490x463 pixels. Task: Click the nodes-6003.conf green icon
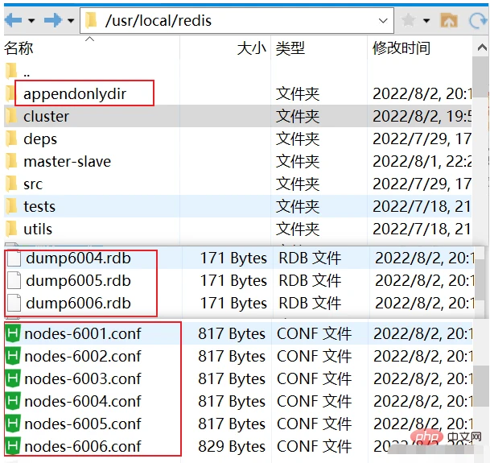13,378
